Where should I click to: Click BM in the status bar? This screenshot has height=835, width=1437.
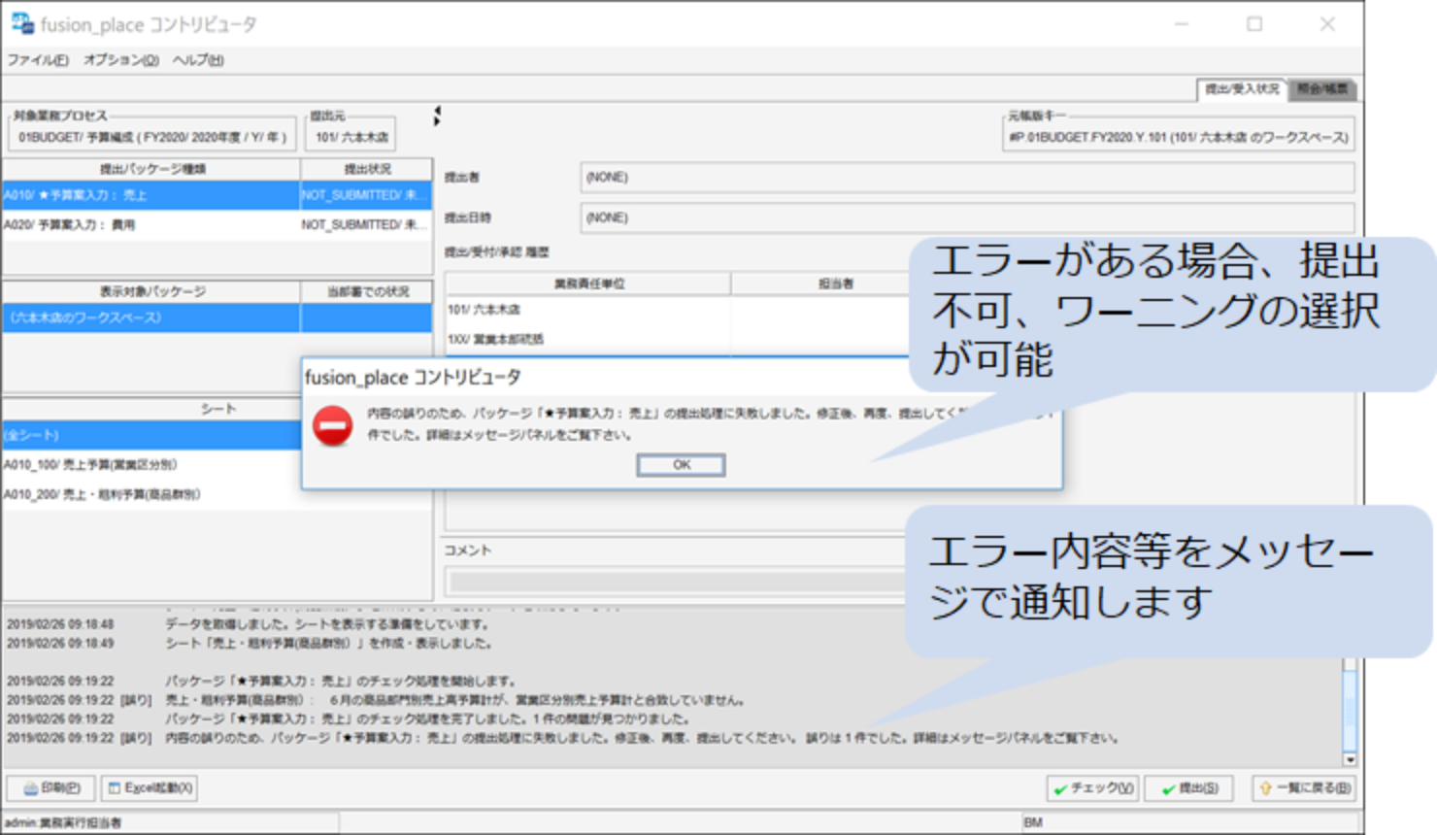point(1033,822)
